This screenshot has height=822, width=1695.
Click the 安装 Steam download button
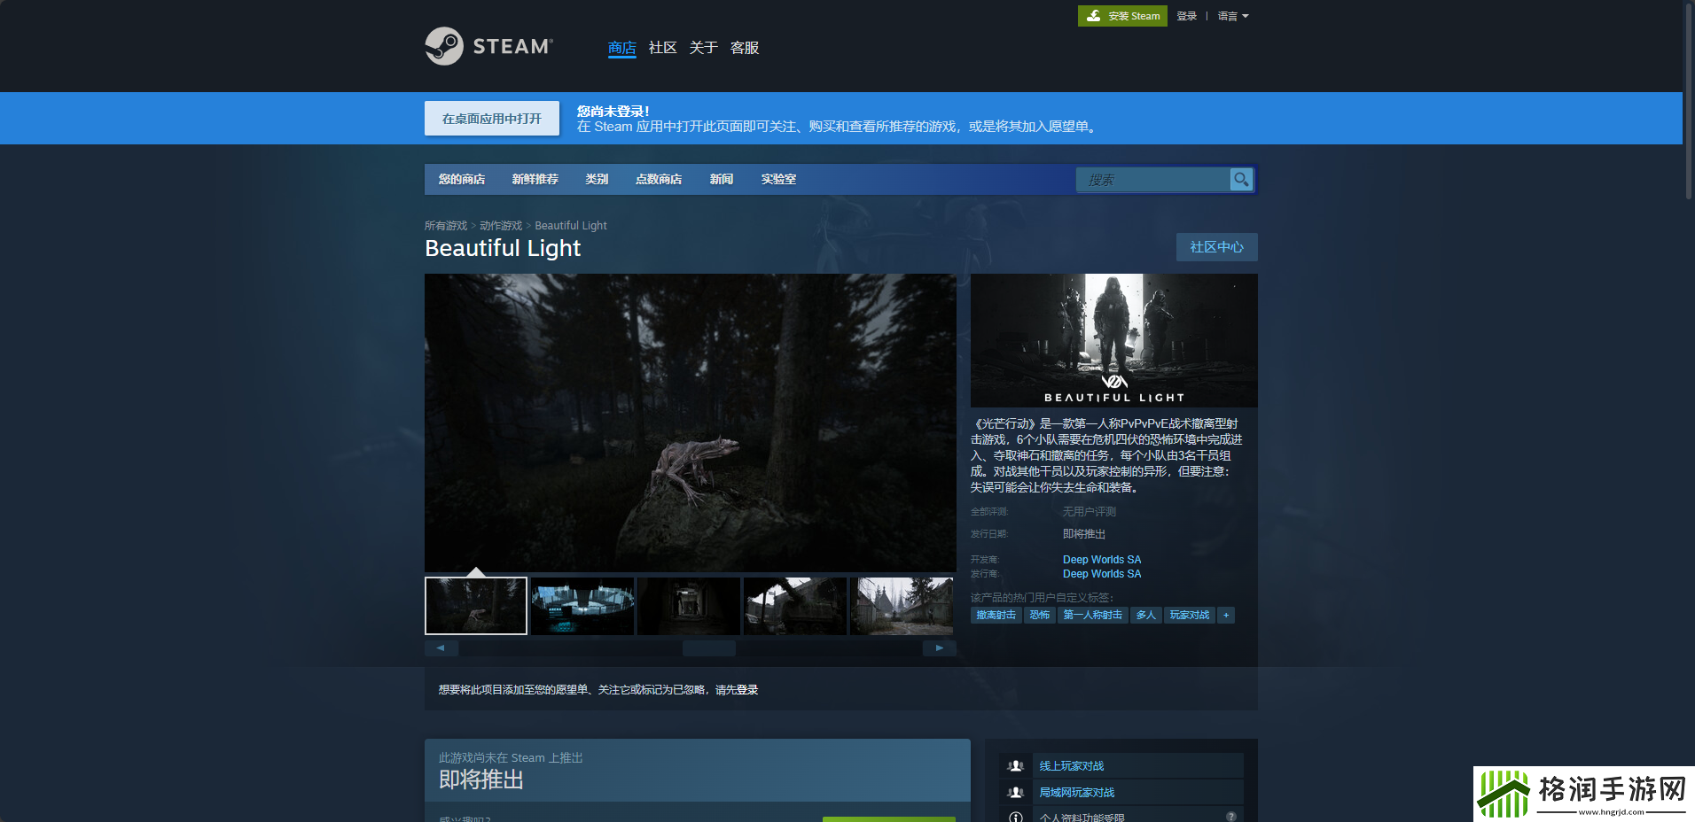[1122, 16]
